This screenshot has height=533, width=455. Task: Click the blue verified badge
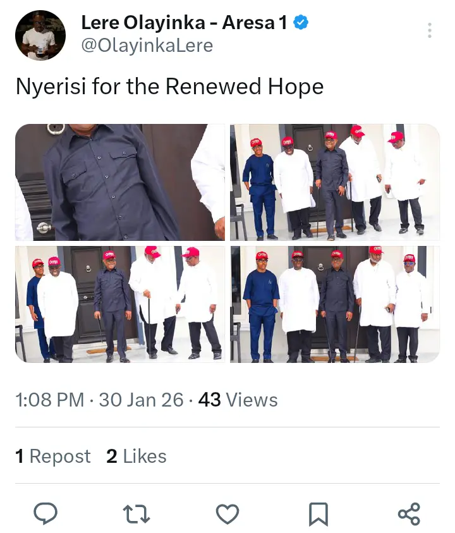tap(301, 23)
